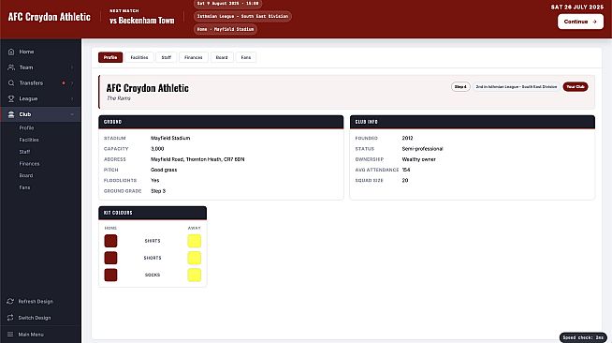Click the Home Mayfield Stadium pill
612x343 pixels.
point(226,29)
